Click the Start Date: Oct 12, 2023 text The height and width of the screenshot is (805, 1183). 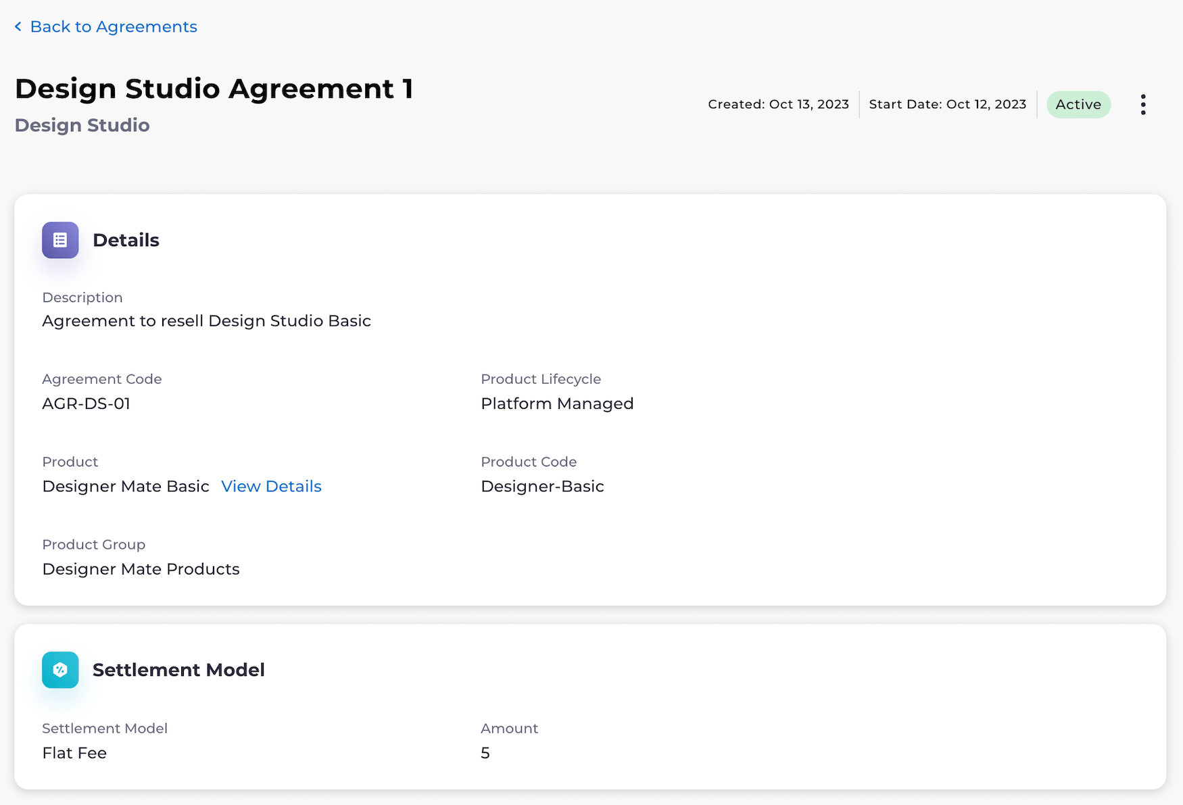947,104
